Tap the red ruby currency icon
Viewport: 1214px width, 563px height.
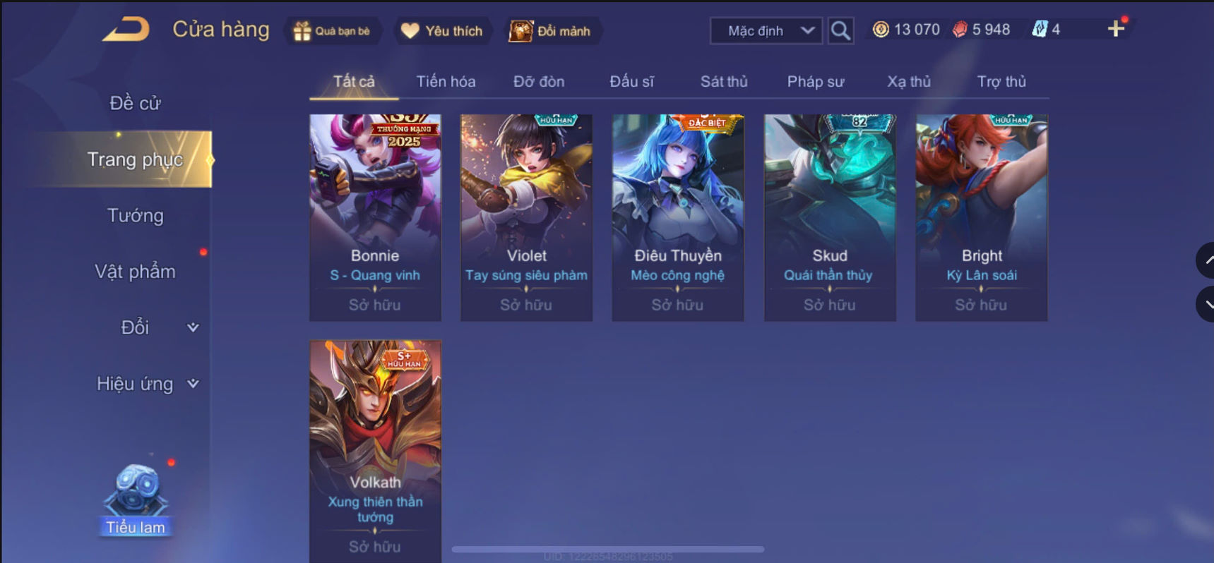pyautogui.click(x=960, y=30)
